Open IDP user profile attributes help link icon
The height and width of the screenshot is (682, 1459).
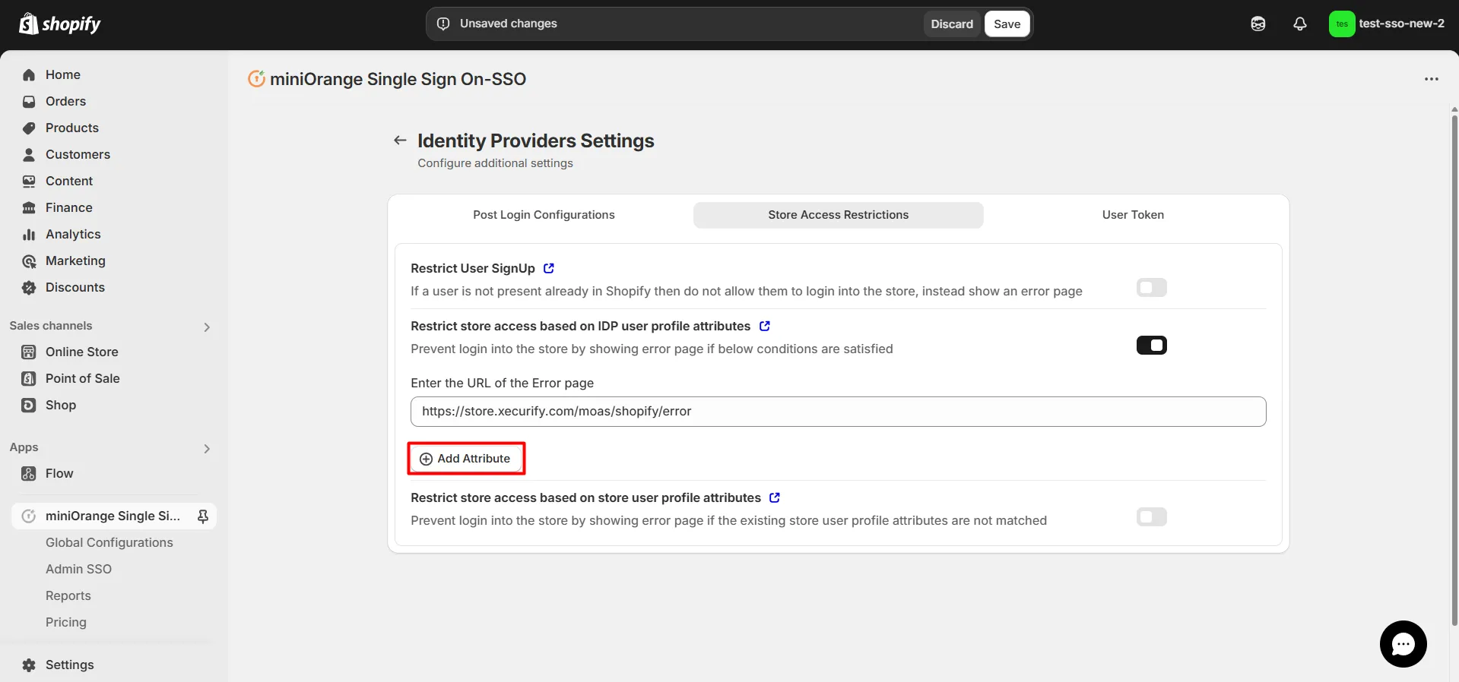[765, 326]
